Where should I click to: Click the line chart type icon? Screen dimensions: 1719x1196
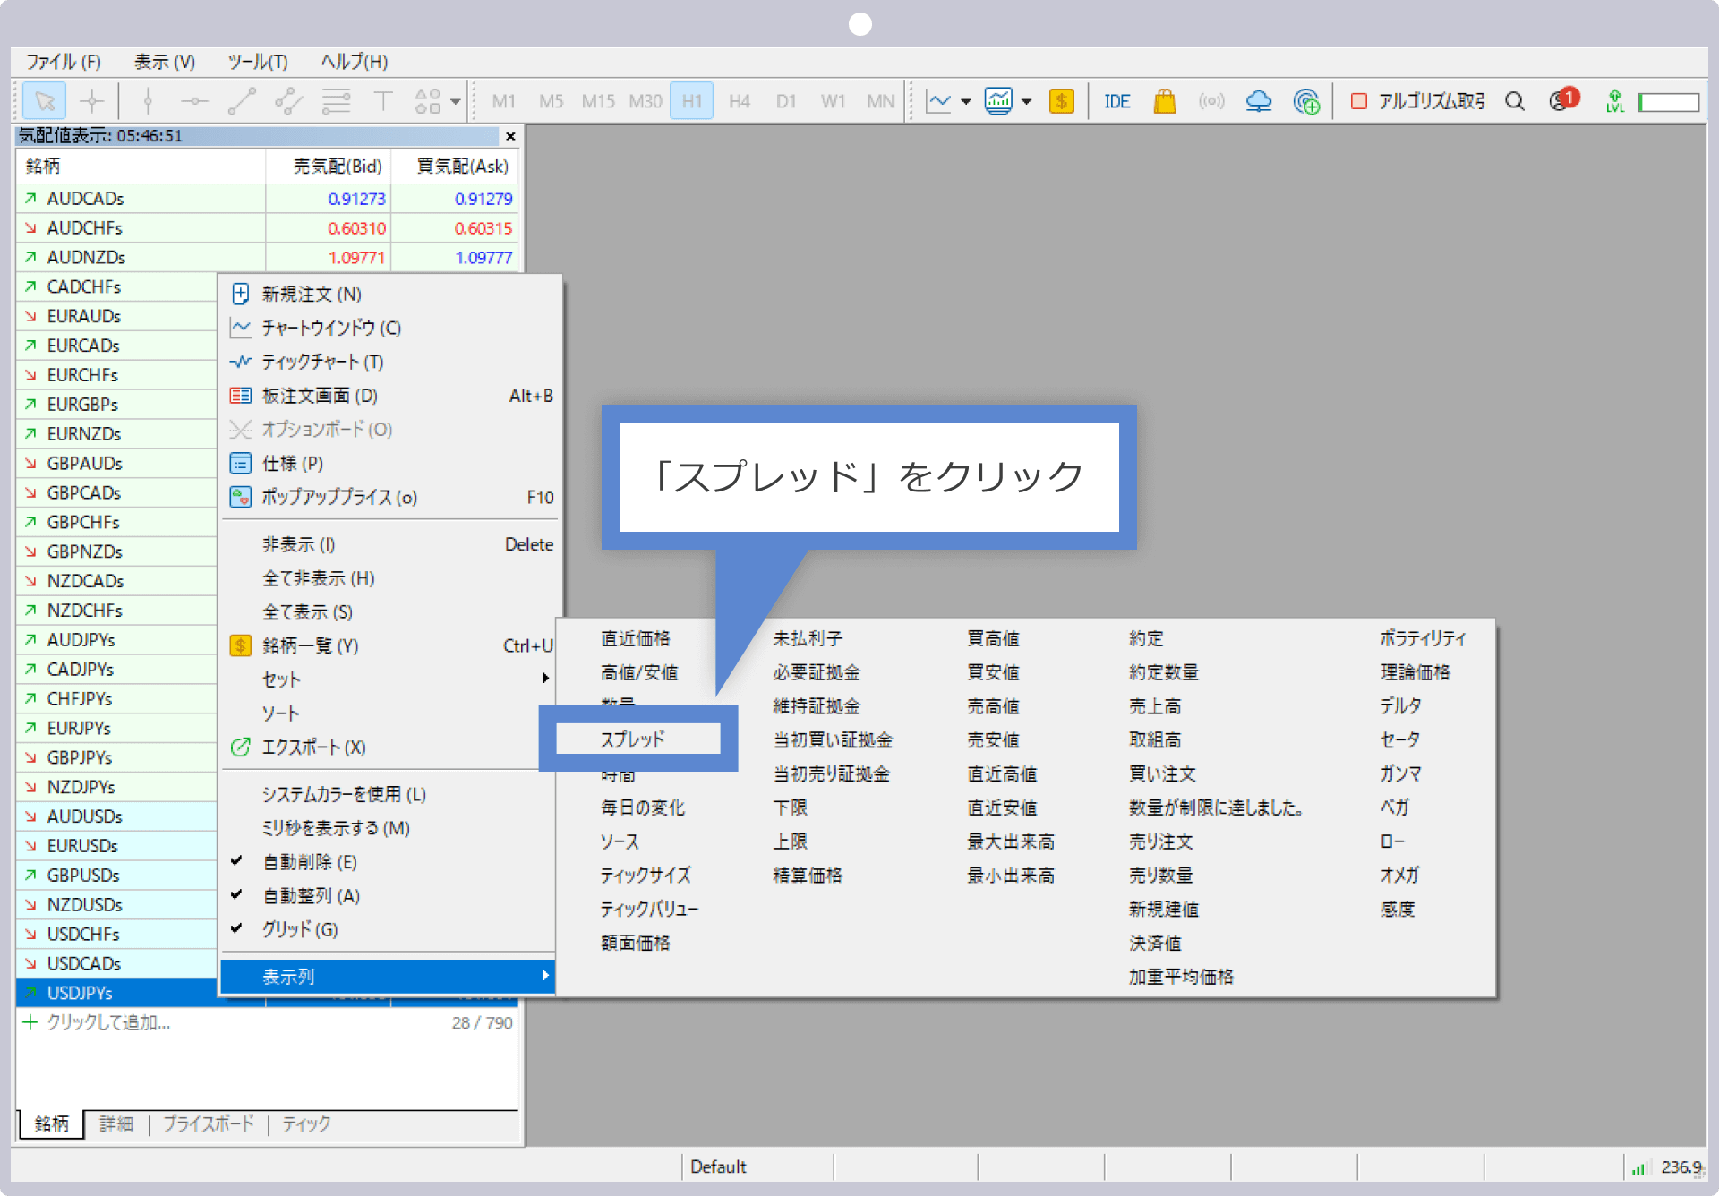point(938,101)
